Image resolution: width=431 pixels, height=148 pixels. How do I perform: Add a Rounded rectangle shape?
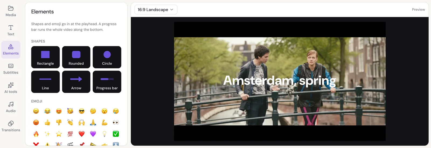(76, 57)
